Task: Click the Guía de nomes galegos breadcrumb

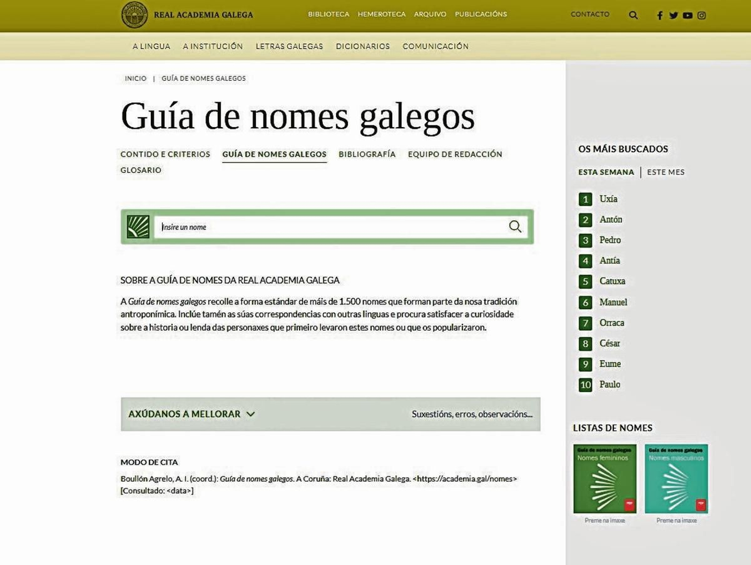Action: point(204,78)
